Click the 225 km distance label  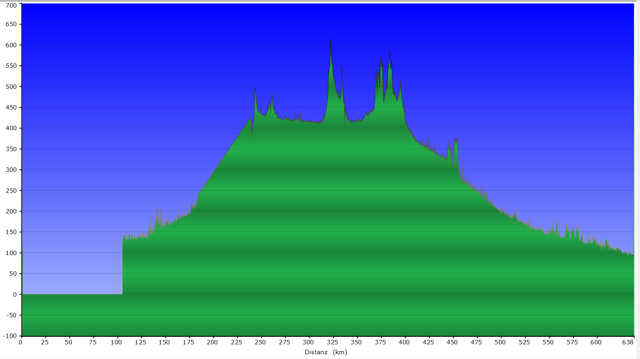click(236, 342)
